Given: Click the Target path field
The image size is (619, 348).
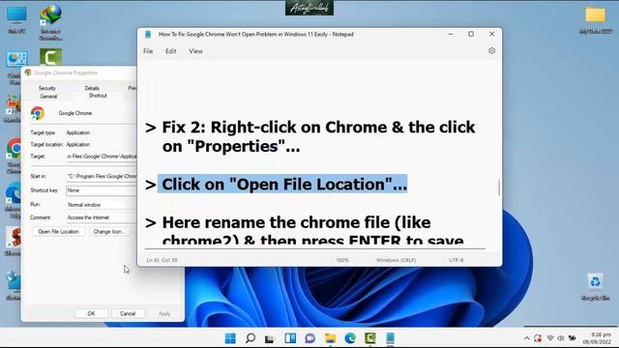Looking at the screenshot, I should 101,157.
